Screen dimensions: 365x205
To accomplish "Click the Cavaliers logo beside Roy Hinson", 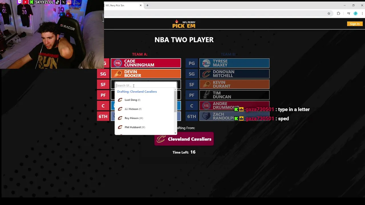I will (120, 118).
